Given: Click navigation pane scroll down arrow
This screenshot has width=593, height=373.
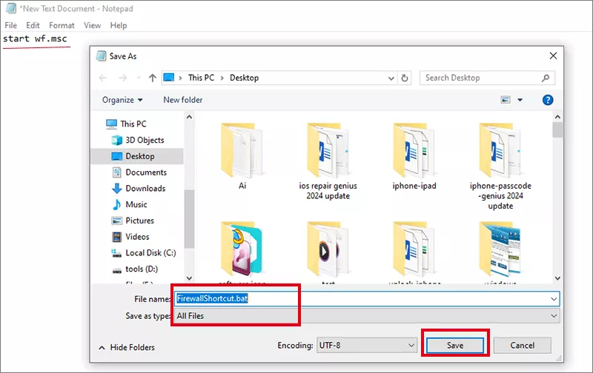Looking at the screenshot, I should (189, 278).
